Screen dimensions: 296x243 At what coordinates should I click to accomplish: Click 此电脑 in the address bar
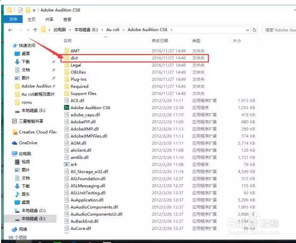click(x=60, y=29)
